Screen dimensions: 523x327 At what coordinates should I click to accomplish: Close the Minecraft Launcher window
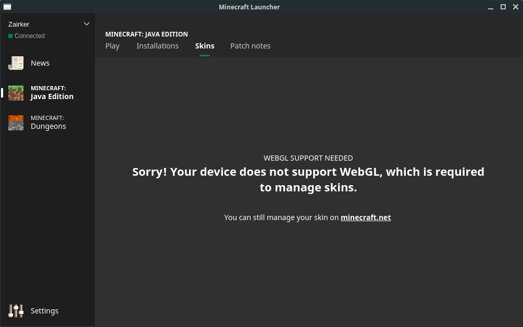[516, 7]
